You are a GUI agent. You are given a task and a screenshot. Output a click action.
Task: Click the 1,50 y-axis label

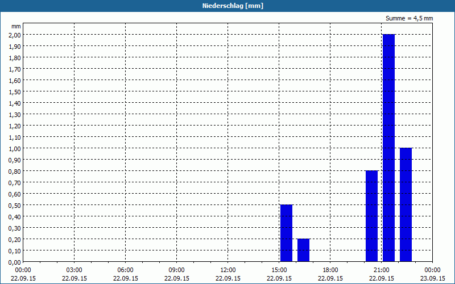click(15, 91)
